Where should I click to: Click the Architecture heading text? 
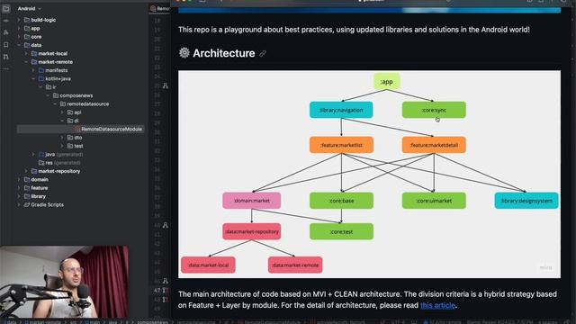tap(224, 53)
